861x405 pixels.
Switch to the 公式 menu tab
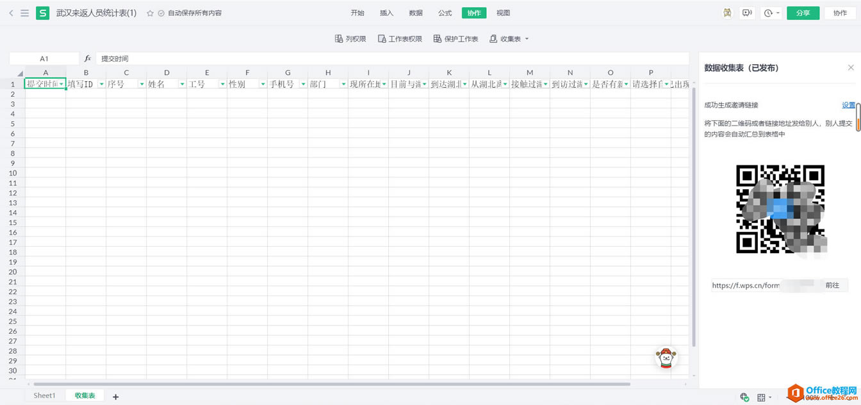tap(445, 13)
